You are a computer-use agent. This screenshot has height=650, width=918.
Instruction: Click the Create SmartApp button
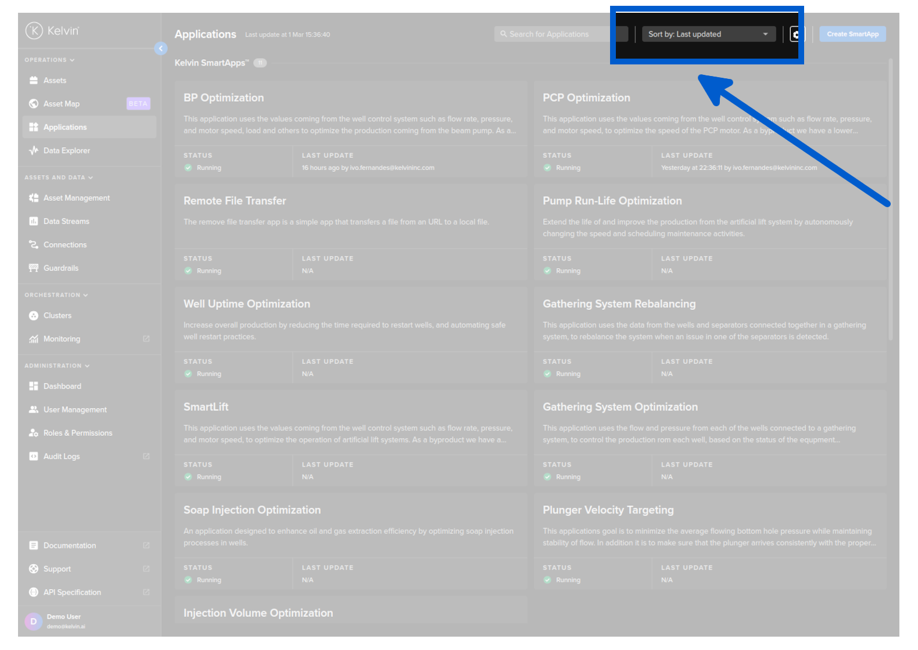pyautogui.click(x=852, y=35)
